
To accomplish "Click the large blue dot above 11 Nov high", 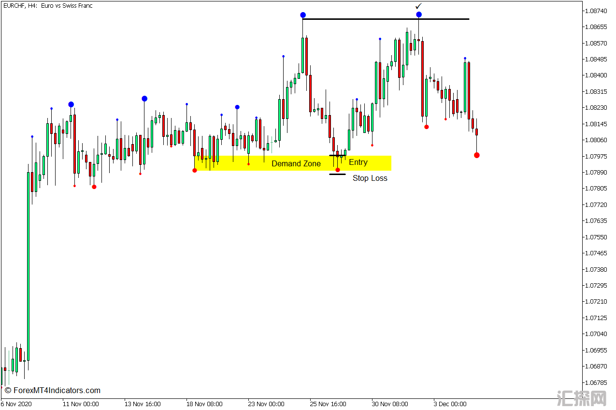I will 71,104.
